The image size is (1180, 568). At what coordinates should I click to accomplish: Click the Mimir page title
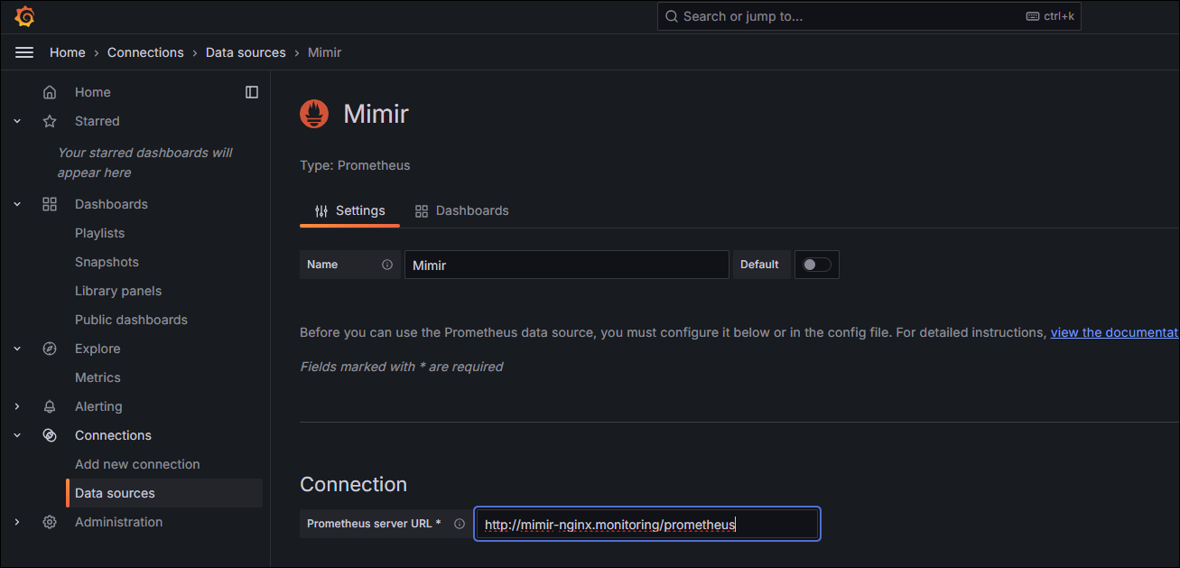(x=376, y=114)
